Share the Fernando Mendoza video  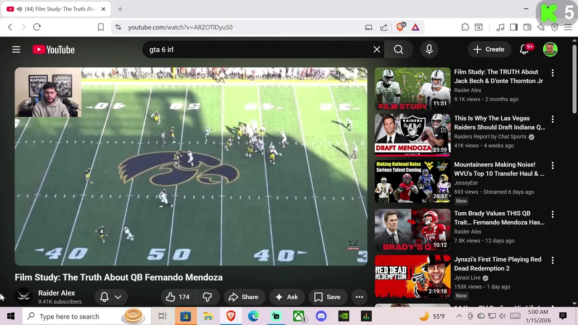[244, 297]
